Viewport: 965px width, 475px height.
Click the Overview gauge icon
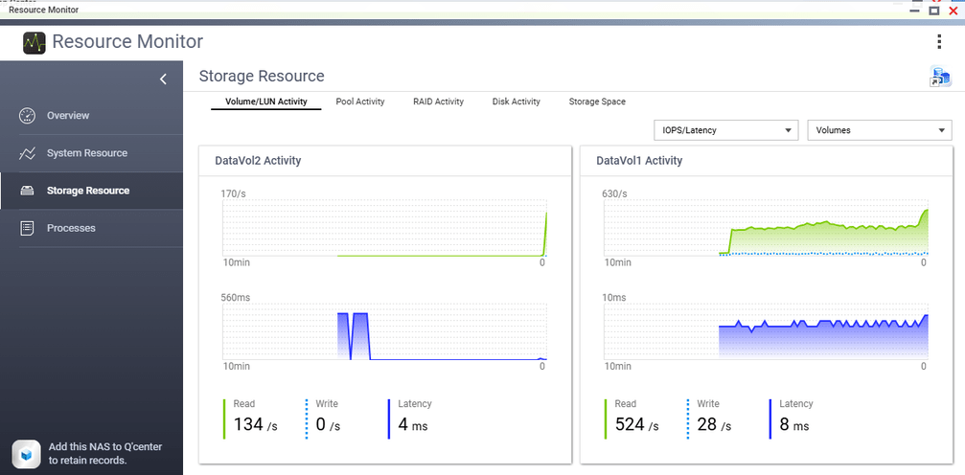click(x=27, y=116)
